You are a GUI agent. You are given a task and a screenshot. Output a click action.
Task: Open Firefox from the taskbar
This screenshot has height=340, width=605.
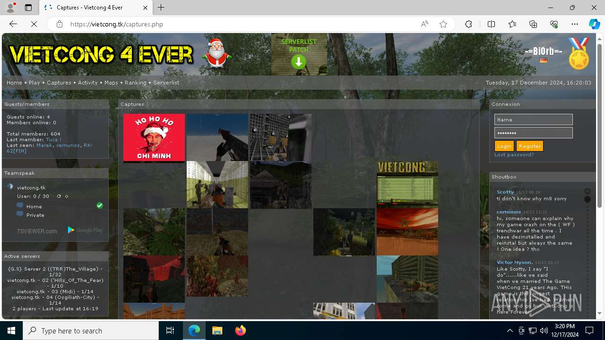click(240, 331)
